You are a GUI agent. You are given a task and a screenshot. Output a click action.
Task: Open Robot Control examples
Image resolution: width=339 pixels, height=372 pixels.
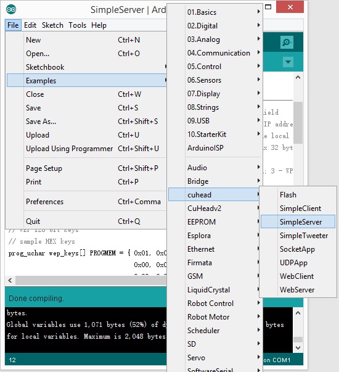[214, 303]
